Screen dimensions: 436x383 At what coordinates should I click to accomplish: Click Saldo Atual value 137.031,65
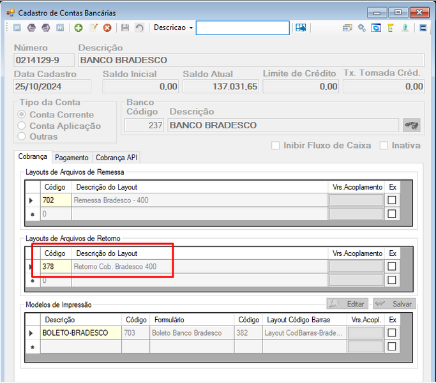pyautogui.click(x=221, y=86)
